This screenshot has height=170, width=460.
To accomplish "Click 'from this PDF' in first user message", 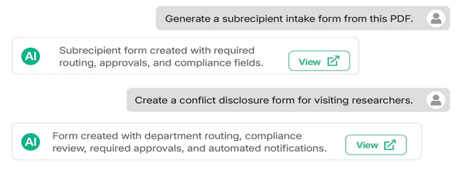I will coord(379,19).
